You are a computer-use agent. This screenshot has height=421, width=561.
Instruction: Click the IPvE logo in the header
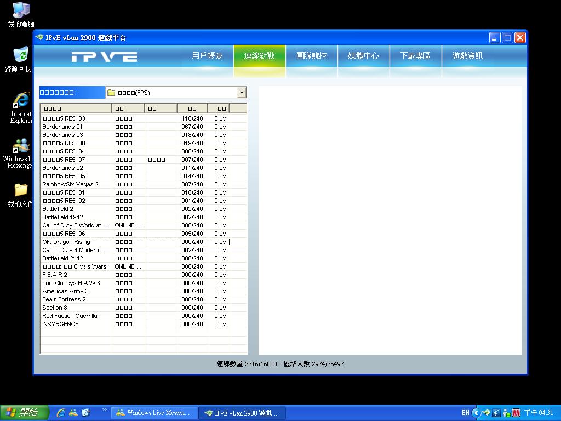click(x=104, y=56)
